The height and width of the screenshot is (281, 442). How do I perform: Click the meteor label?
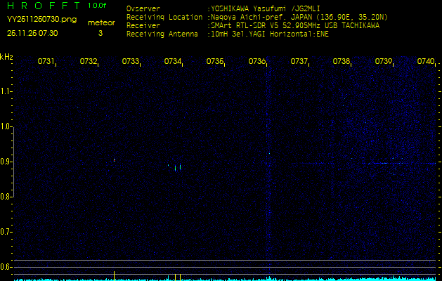click(101, 22)
